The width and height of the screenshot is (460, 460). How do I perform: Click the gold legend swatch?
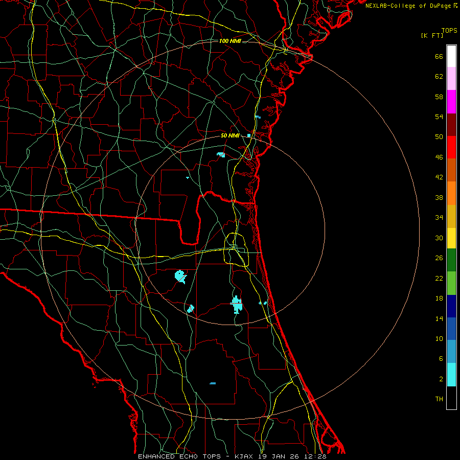[x=451, y=216]
